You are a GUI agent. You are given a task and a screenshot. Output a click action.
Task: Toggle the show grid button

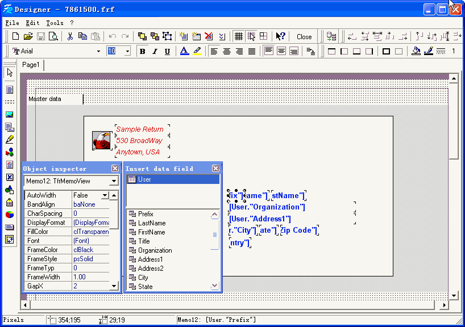[239, 36]
